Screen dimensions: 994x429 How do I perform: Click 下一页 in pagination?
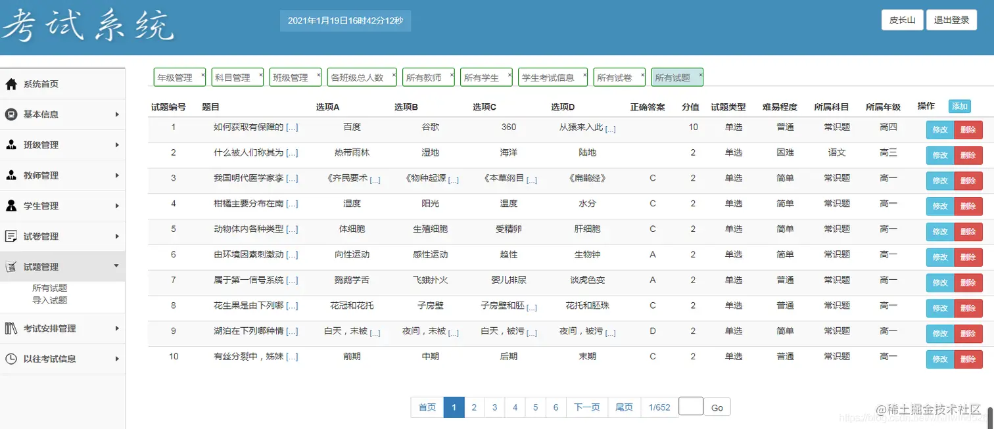click(x=587, y=407)
